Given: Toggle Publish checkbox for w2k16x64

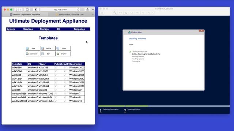Looking at the screenshot, I should coord(56,83).
